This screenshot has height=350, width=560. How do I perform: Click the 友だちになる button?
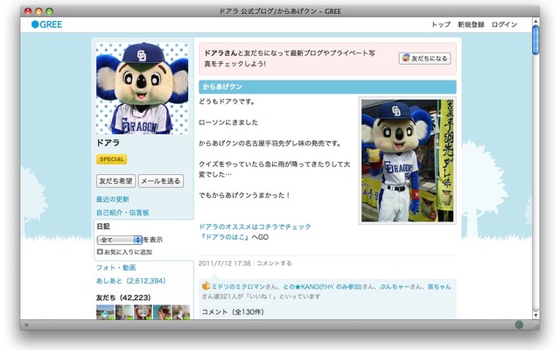pos(424,59)
